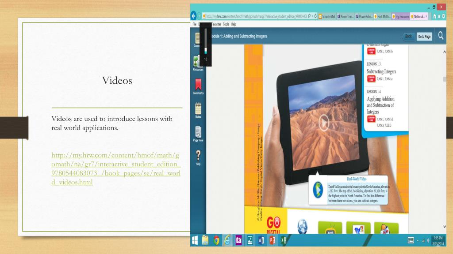Open the browser home icon

coord(434,16)
